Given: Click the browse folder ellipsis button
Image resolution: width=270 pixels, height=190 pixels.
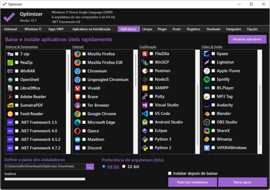Looking at the screenshot, I should click(x=90, y=166).
